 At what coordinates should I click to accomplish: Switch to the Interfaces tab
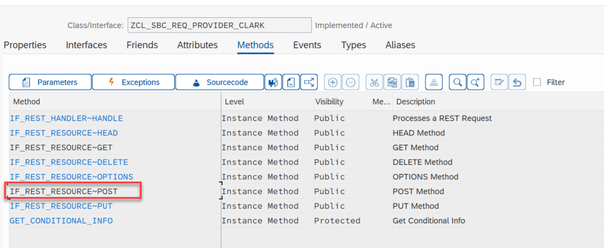click(86, 45)
